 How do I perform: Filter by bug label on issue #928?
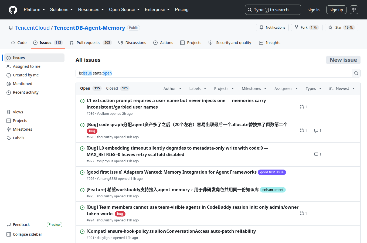[x=92, y=131]
